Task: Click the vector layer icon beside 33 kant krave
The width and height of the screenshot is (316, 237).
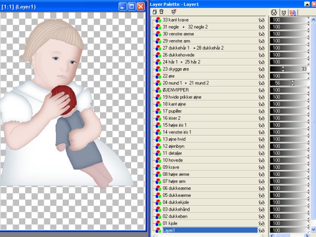Action: [x=158, y=20]
